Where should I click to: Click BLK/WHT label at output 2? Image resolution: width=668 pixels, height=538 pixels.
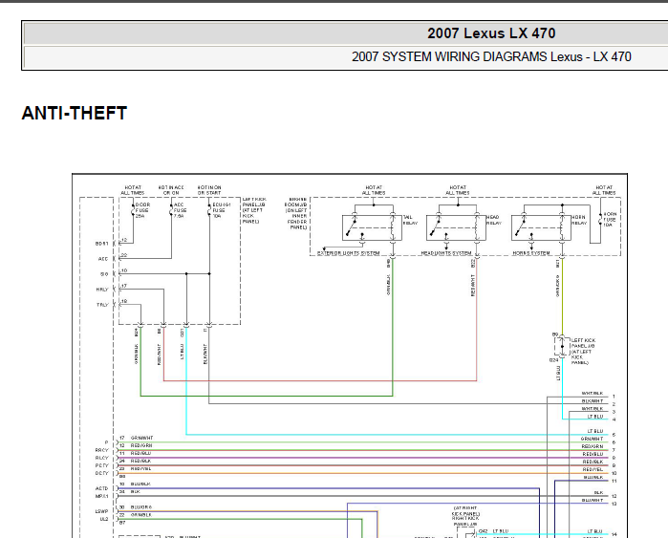(593, 401)
